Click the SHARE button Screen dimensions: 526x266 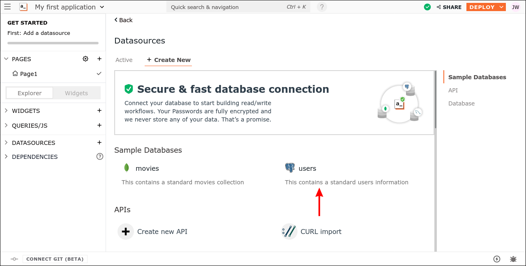click(x=449, y=7)
